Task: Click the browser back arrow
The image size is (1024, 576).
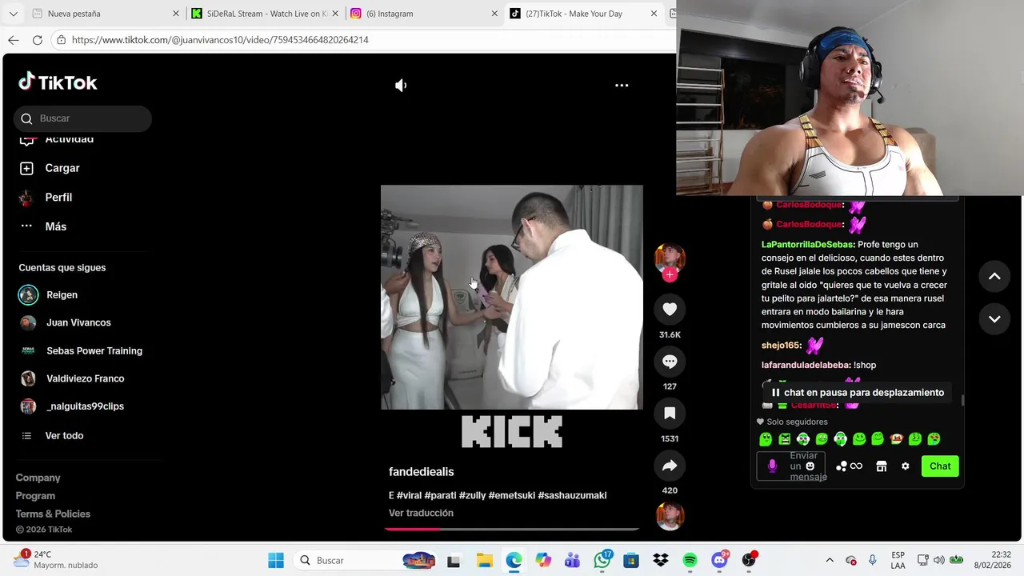Action: [14, 40]
